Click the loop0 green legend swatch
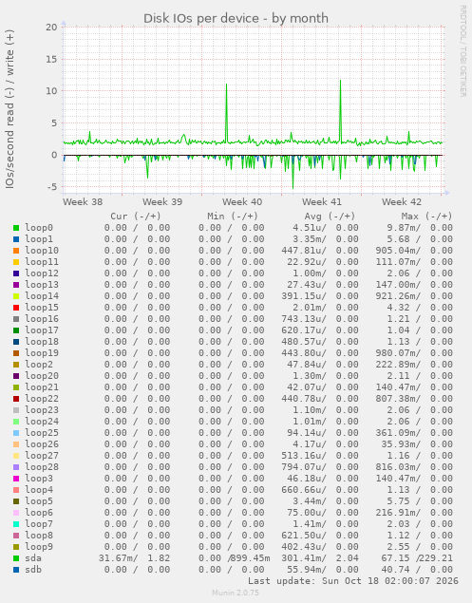 tap(16, 228)
